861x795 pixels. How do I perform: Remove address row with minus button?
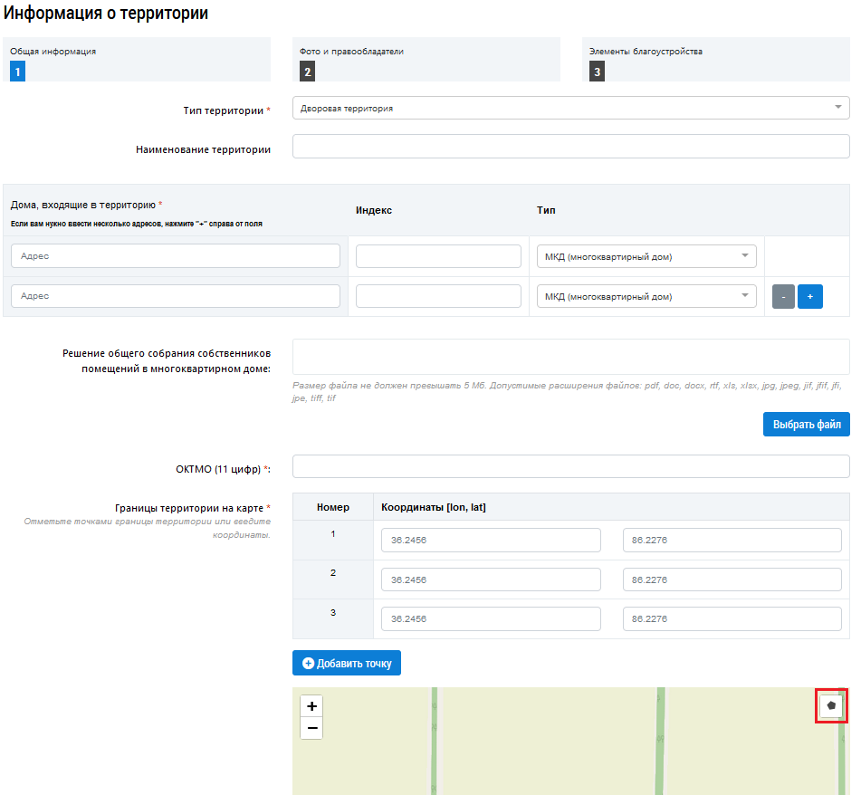click(783, 296)
